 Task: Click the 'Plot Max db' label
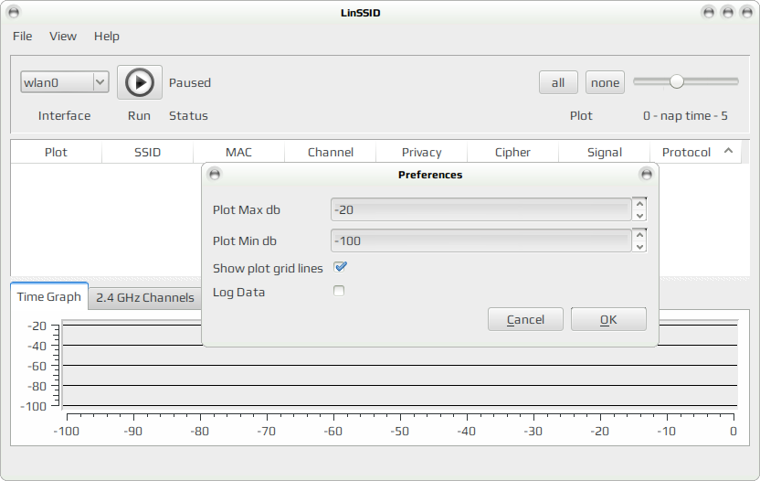(x=247, y=210)
